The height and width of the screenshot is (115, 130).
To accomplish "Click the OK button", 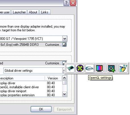I will coord(41,109).
